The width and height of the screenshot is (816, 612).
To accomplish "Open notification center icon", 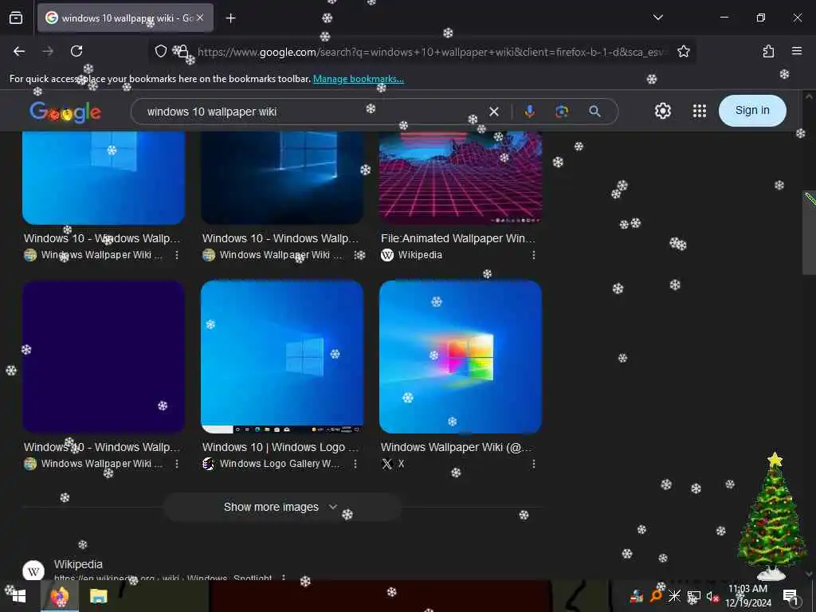I will [790, 596].
